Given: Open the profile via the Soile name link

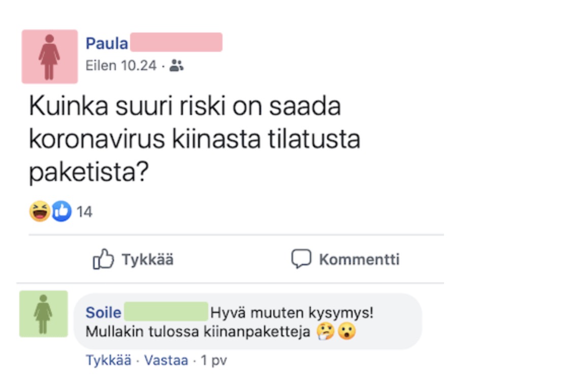Looking at the screenshot, I should [x=104, y=312].
